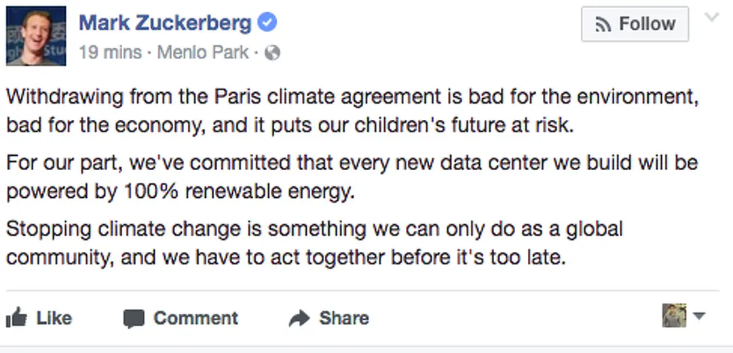This screenshot has width=733, height=353.
Task: Choose the Share text label
Action: (344, 318)
